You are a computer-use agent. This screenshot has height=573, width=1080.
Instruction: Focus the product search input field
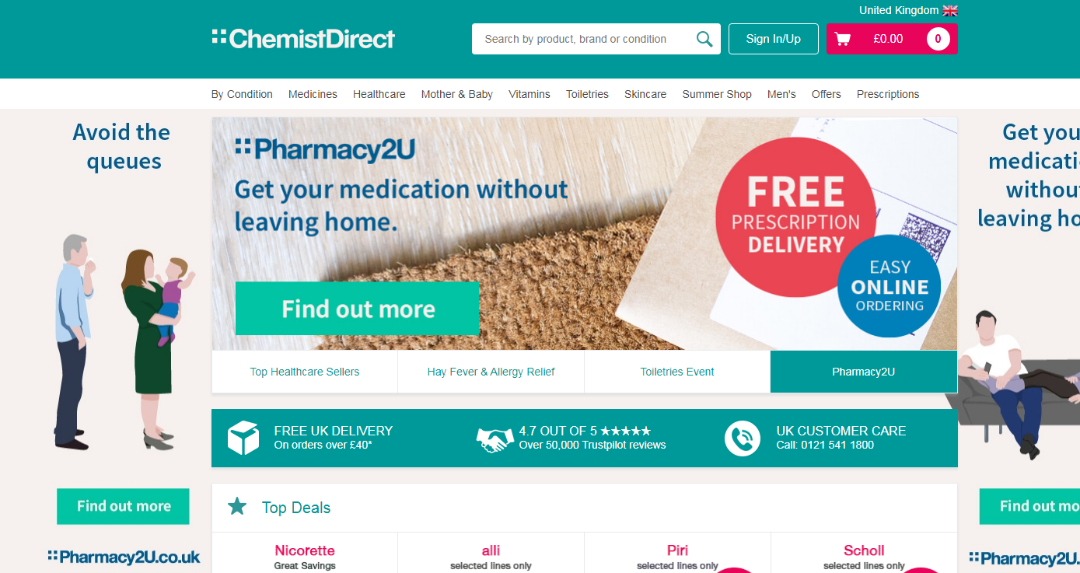tap(583, 39)
